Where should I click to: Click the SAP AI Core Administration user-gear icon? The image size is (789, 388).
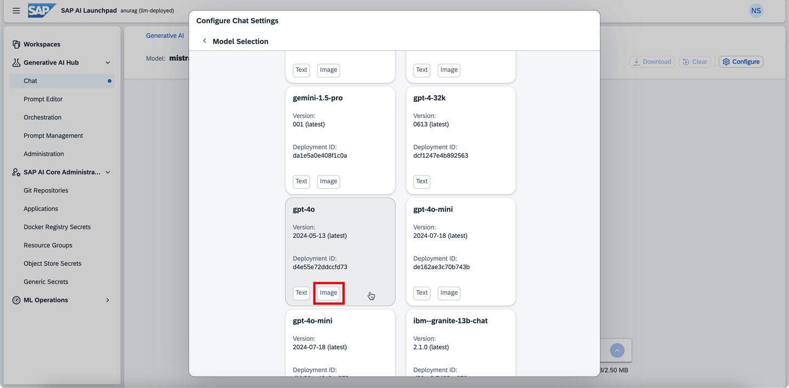click(16, 172)
